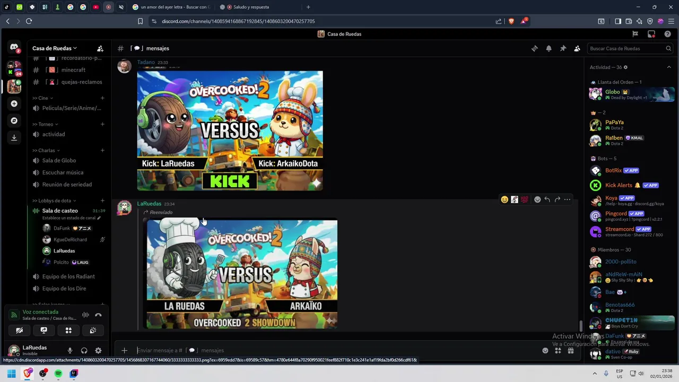Open Tadano's Overcooked versus image
This screenshot has height=382, width=679.
click(230, 131)
